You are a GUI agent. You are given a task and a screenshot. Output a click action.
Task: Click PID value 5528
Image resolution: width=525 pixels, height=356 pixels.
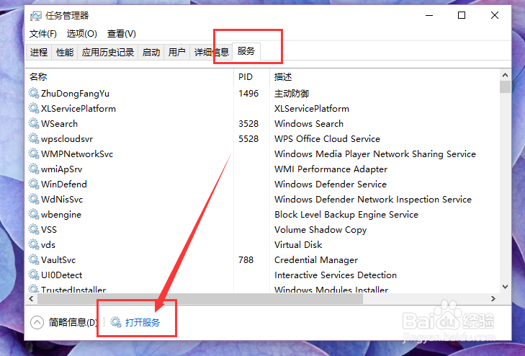pos(248,138)
